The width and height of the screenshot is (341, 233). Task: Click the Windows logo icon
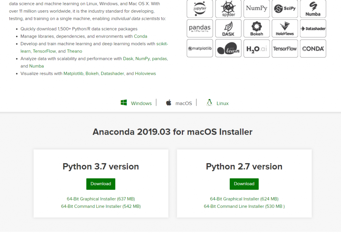coord(124,102)
